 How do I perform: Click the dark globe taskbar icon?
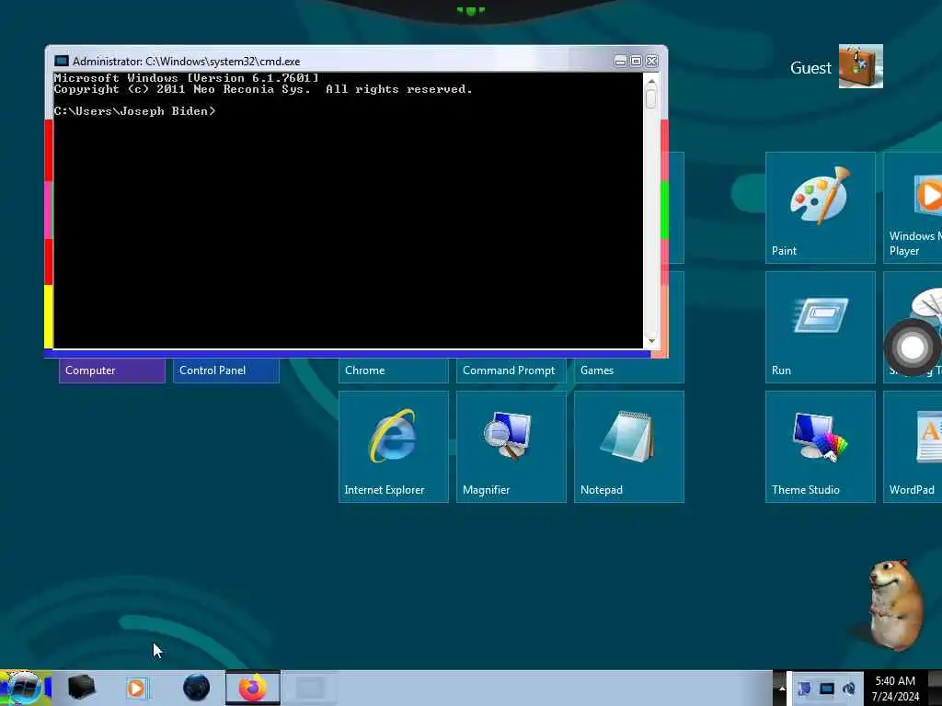click(x=197, y=688)
